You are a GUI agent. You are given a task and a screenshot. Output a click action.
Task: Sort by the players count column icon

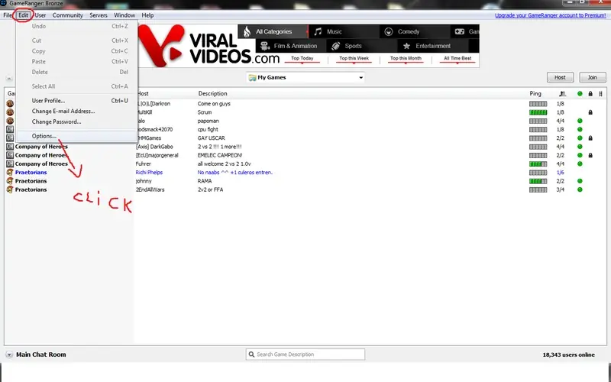pos(562,93)
